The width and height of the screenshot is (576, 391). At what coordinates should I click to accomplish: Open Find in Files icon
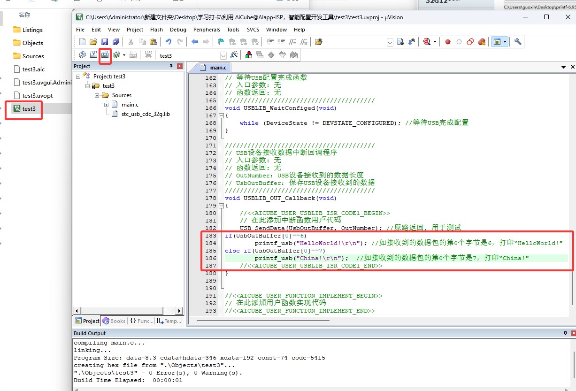[x=319, y=42]
